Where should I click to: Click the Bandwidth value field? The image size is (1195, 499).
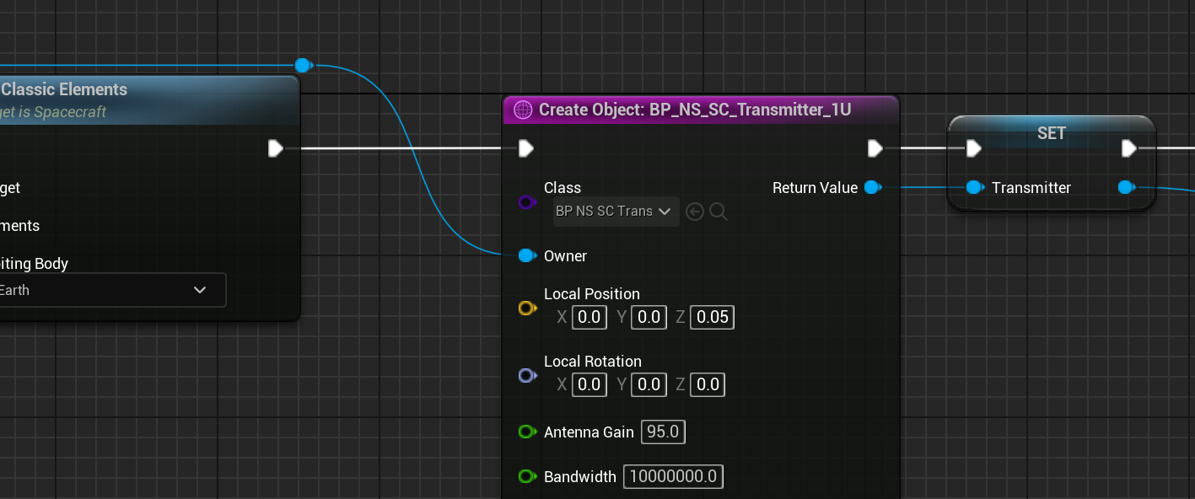(673, 477)
